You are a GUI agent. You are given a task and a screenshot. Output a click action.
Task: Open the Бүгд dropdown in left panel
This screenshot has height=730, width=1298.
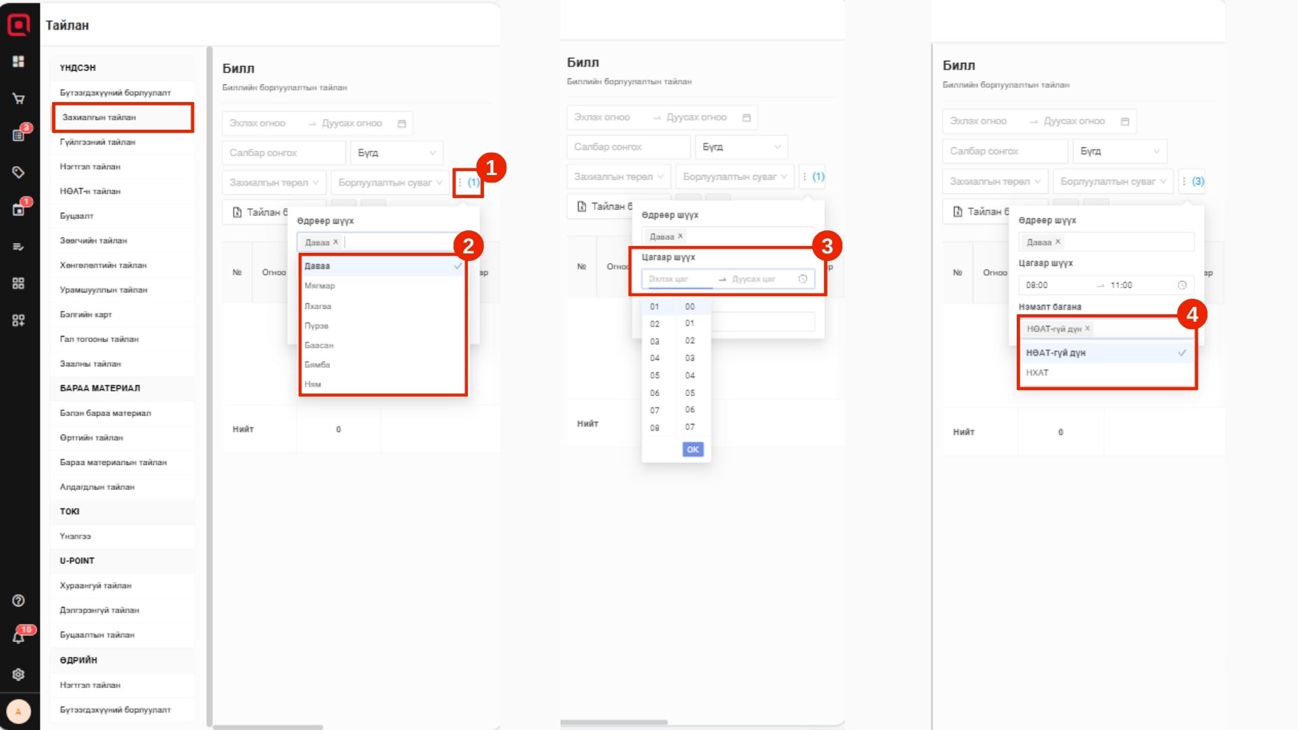pos(396,153)
